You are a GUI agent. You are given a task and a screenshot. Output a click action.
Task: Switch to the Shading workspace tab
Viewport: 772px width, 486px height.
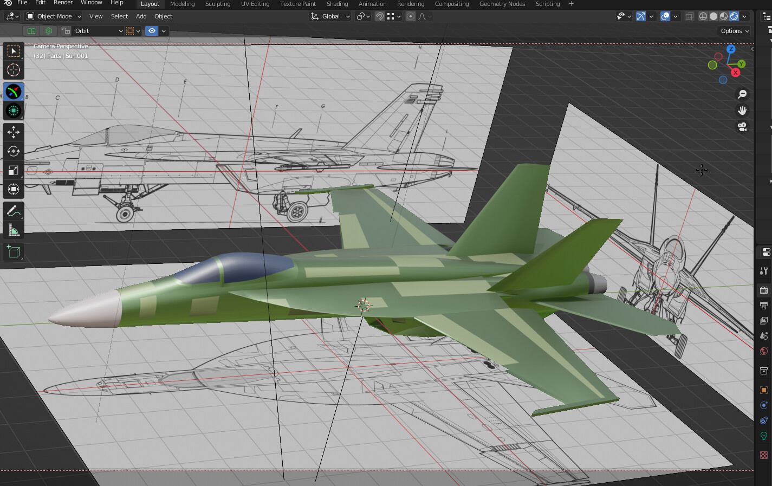point(337,4)
